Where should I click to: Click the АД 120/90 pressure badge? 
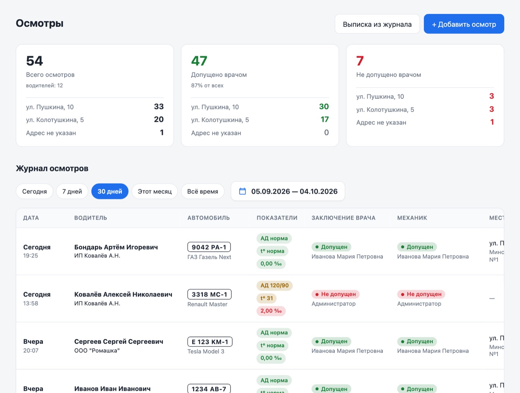tap(275, 286)
